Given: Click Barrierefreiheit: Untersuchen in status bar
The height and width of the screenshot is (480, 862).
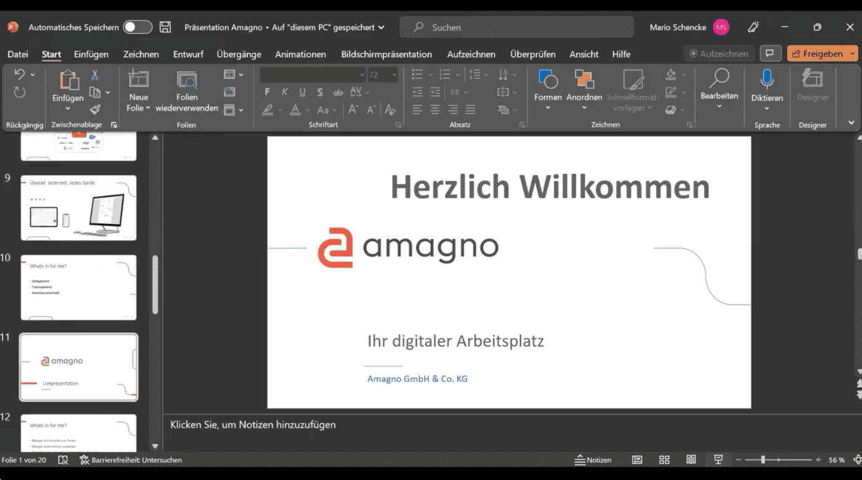Looking at the screenshot, I should [131, 460].
